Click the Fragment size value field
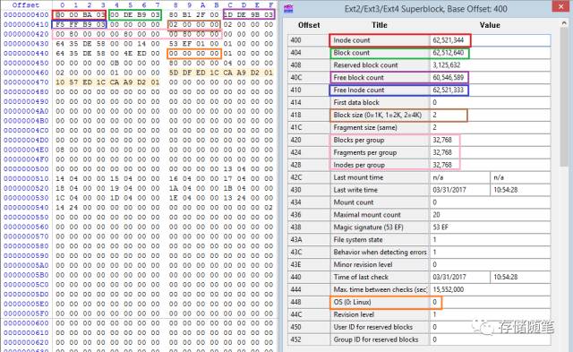 (490, 127)
